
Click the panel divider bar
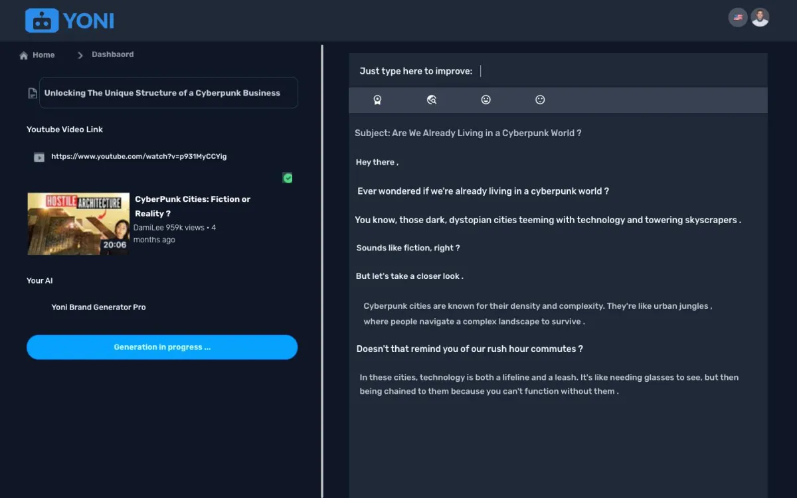(x=322, y=266)
